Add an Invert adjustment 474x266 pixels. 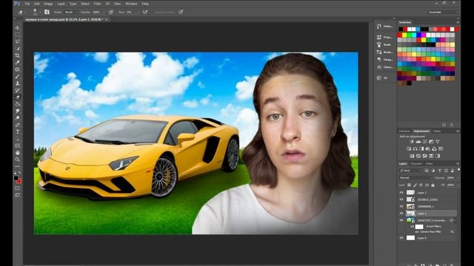click(x=412, y=156)
